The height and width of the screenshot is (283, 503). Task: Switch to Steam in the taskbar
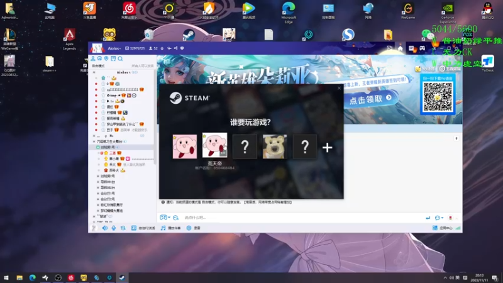click(122, 278)
